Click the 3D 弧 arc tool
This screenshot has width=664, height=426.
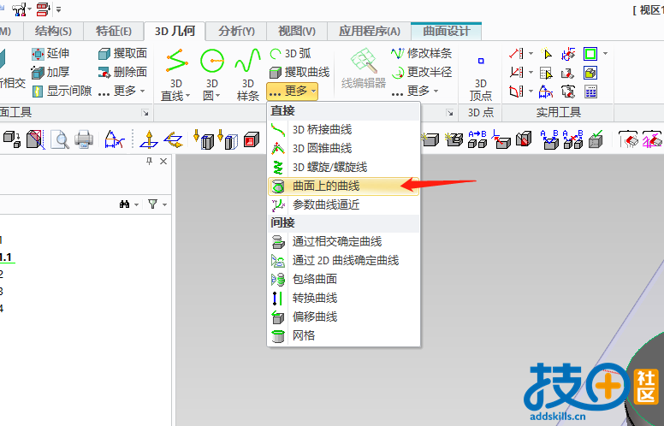tap(291, 53)
